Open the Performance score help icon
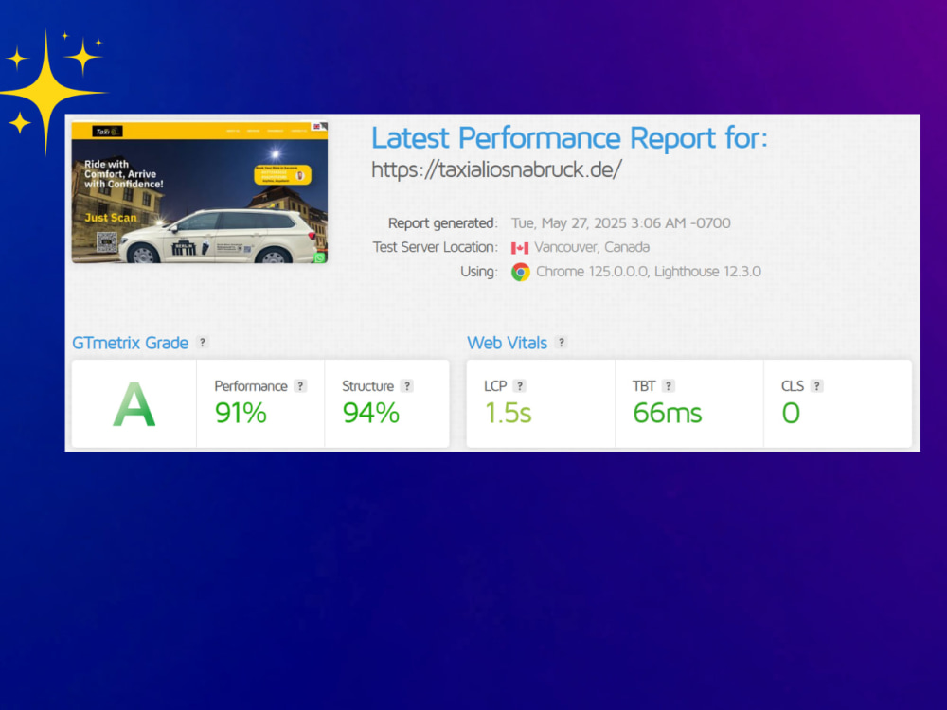The image size is (947, 710). (x=300, y=386)
